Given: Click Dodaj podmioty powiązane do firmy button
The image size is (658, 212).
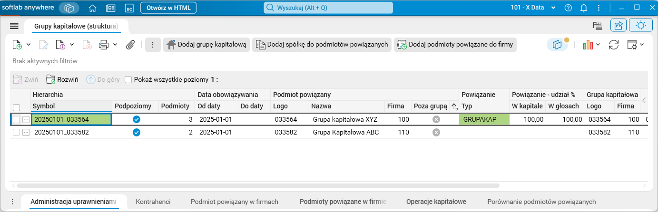Looking at the screenshot, I should point(455,45).
